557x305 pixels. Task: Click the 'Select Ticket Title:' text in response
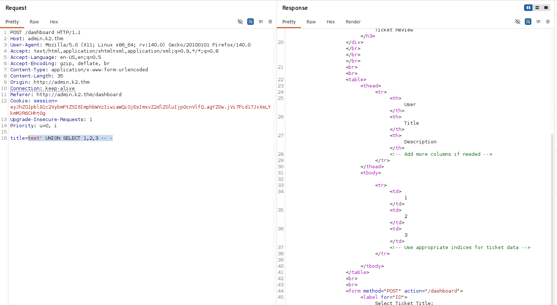404,303
